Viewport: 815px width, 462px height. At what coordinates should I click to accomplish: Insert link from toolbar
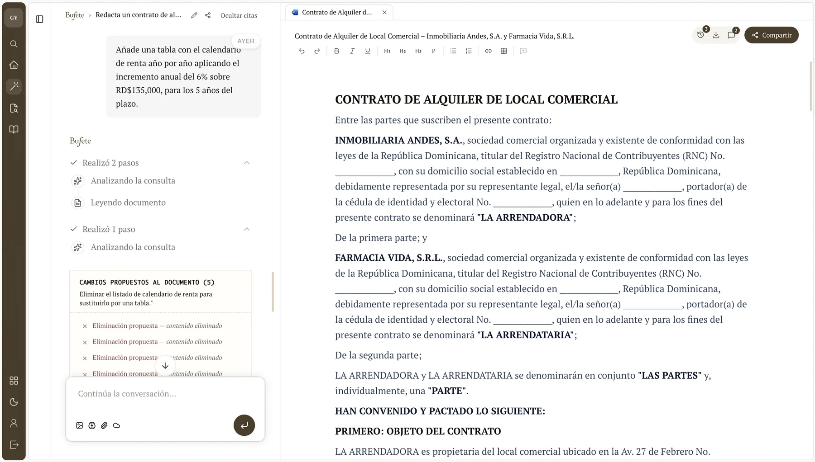point(488,51)
